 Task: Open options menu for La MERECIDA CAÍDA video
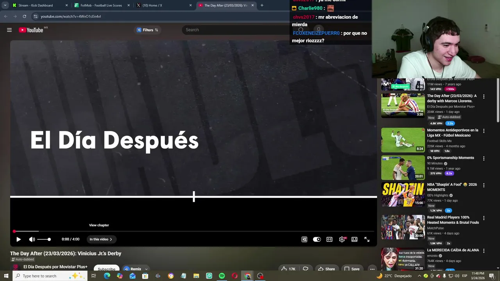tap(484, 251)
